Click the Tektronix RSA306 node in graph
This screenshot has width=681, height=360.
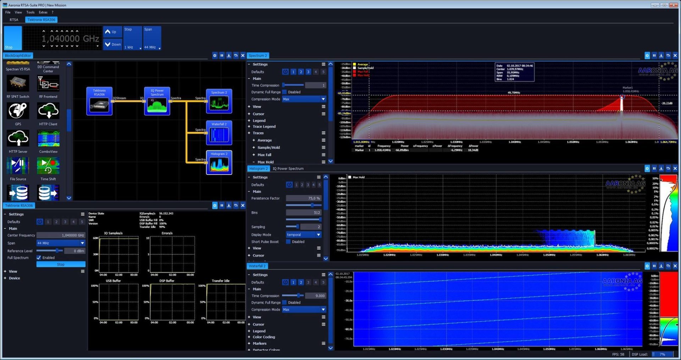pos(99,101)
